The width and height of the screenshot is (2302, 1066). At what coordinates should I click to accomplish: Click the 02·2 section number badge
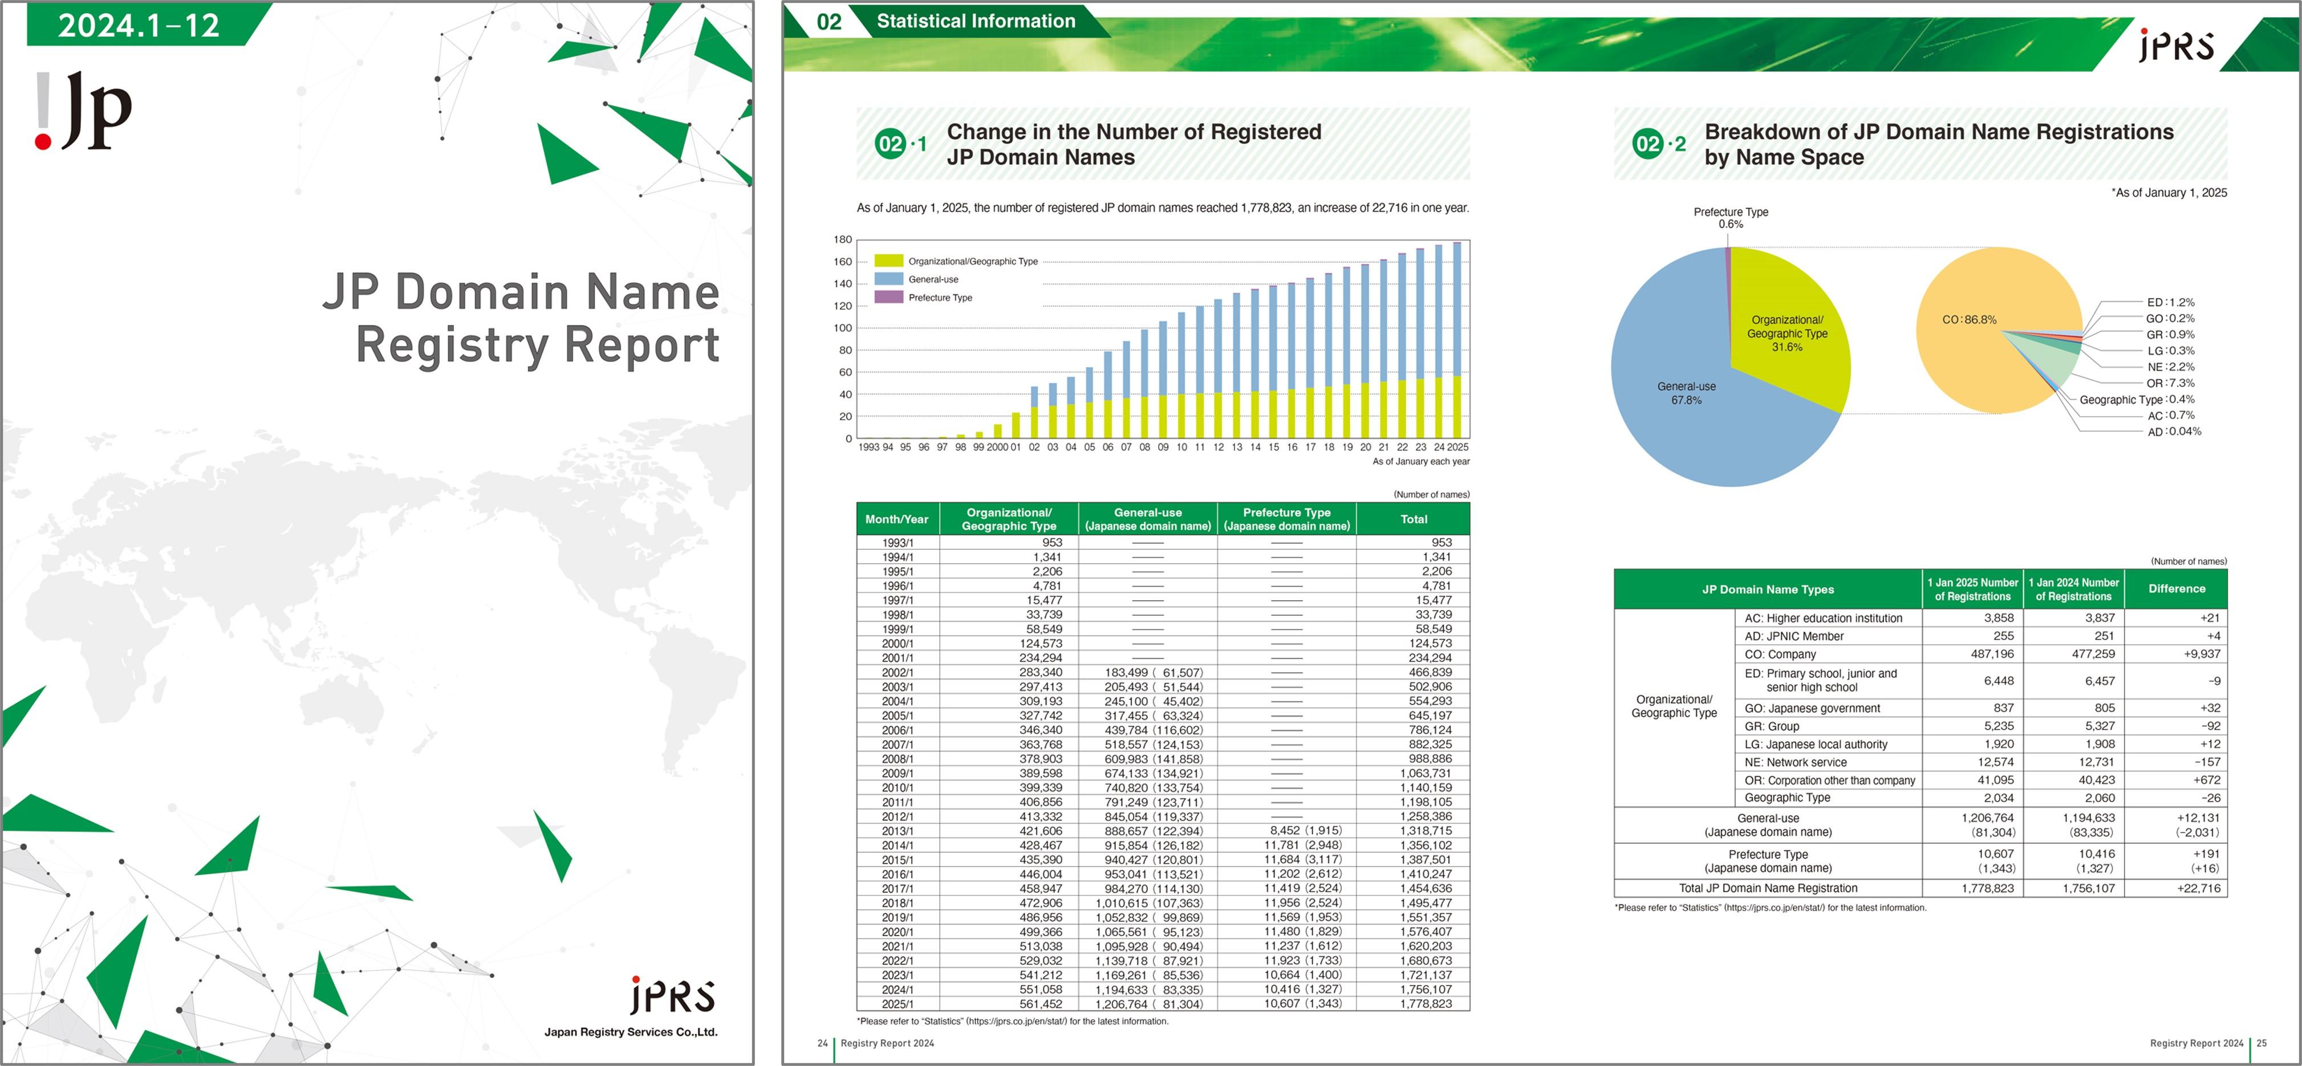(1659, 144)
